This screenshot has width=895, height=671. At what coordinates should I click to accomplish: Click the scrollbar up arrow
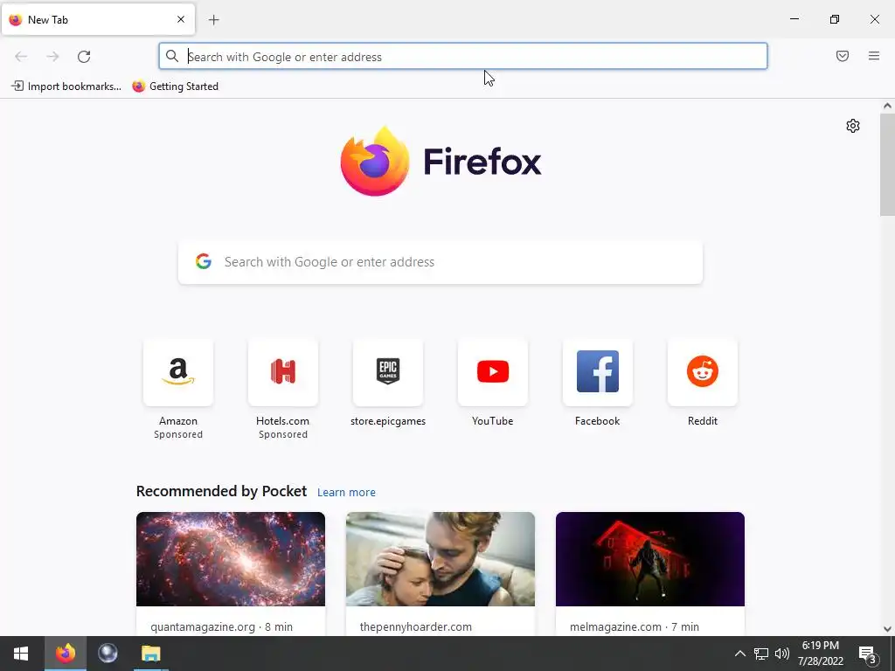887,106
